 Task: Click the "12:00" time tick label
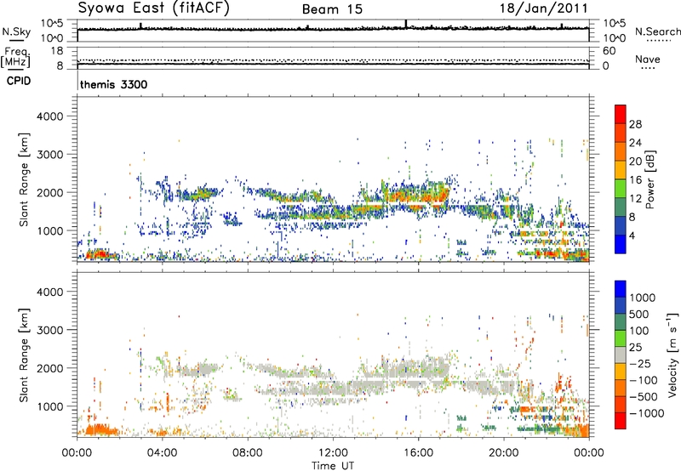[333, 453]
